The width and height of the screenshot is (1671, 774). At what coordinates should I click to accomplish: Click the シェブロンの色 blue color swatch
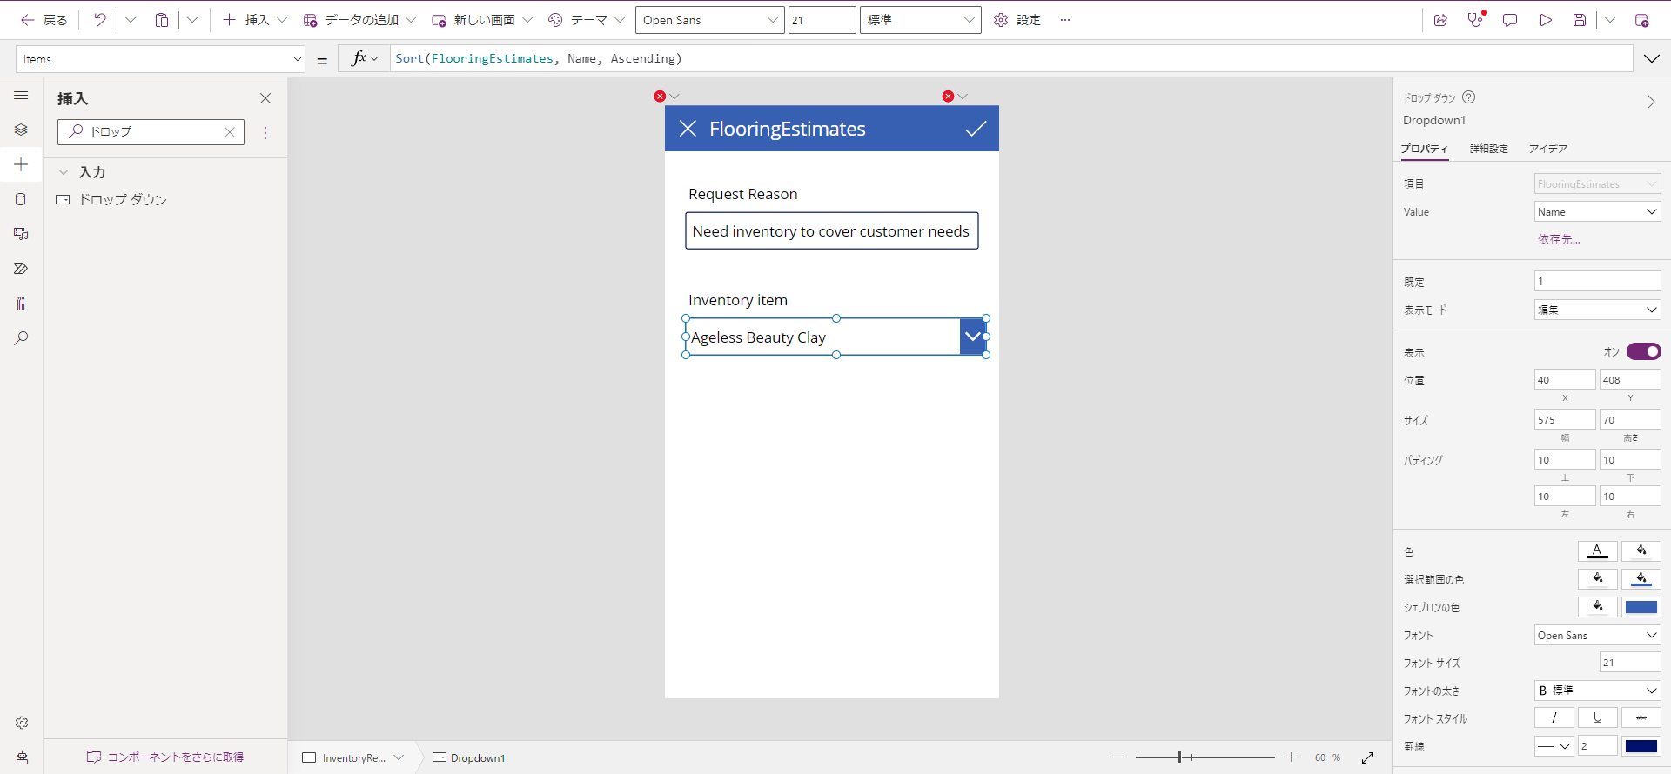(x=1641, y=607)
